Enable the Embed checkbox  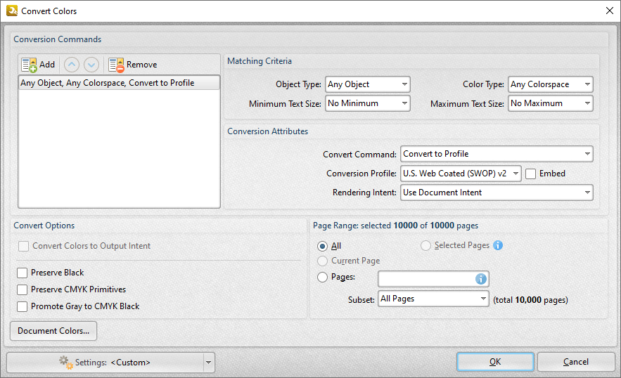[531, 174]
